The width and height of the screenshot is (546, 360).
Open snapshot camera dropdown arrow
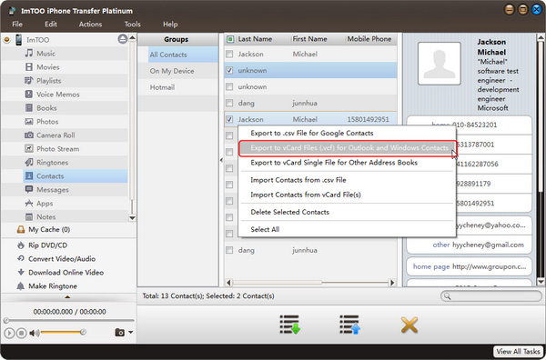tap(130, 332)
